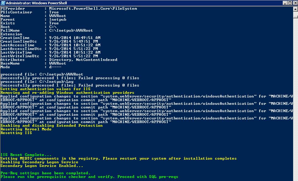Click 'Pre-Req settings have been completed.' text
This screenshot has height=181, width=298.
[x=45, y=173]
